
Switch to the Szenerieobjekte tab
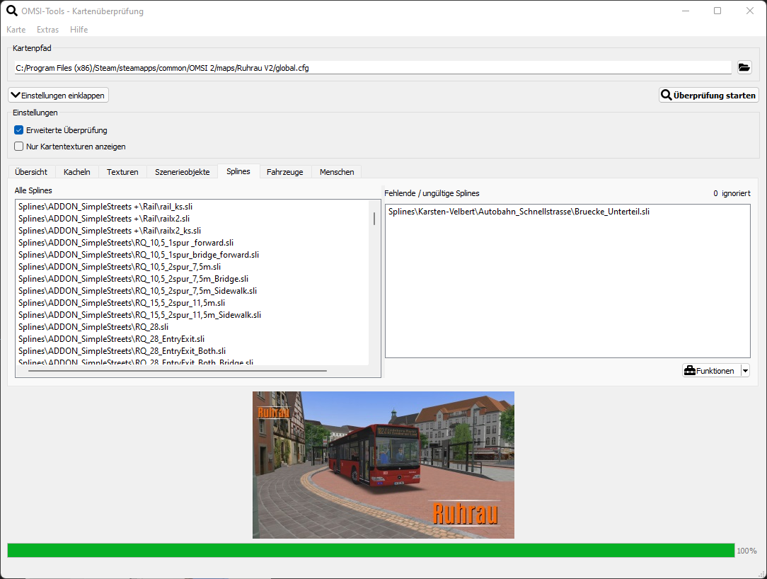coord(182,172)
